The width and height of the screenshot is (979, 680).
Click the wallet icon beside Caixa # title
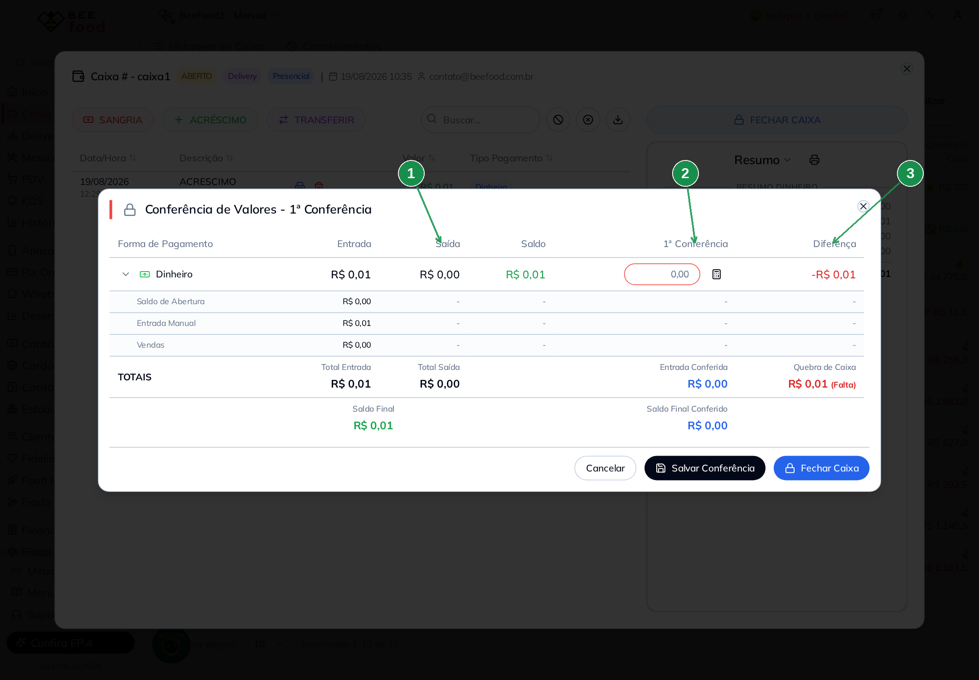[x=78, y=76]
